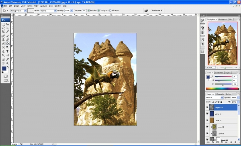Switch to the Channels tab
The image size is (241, 146).
point(220,94)
